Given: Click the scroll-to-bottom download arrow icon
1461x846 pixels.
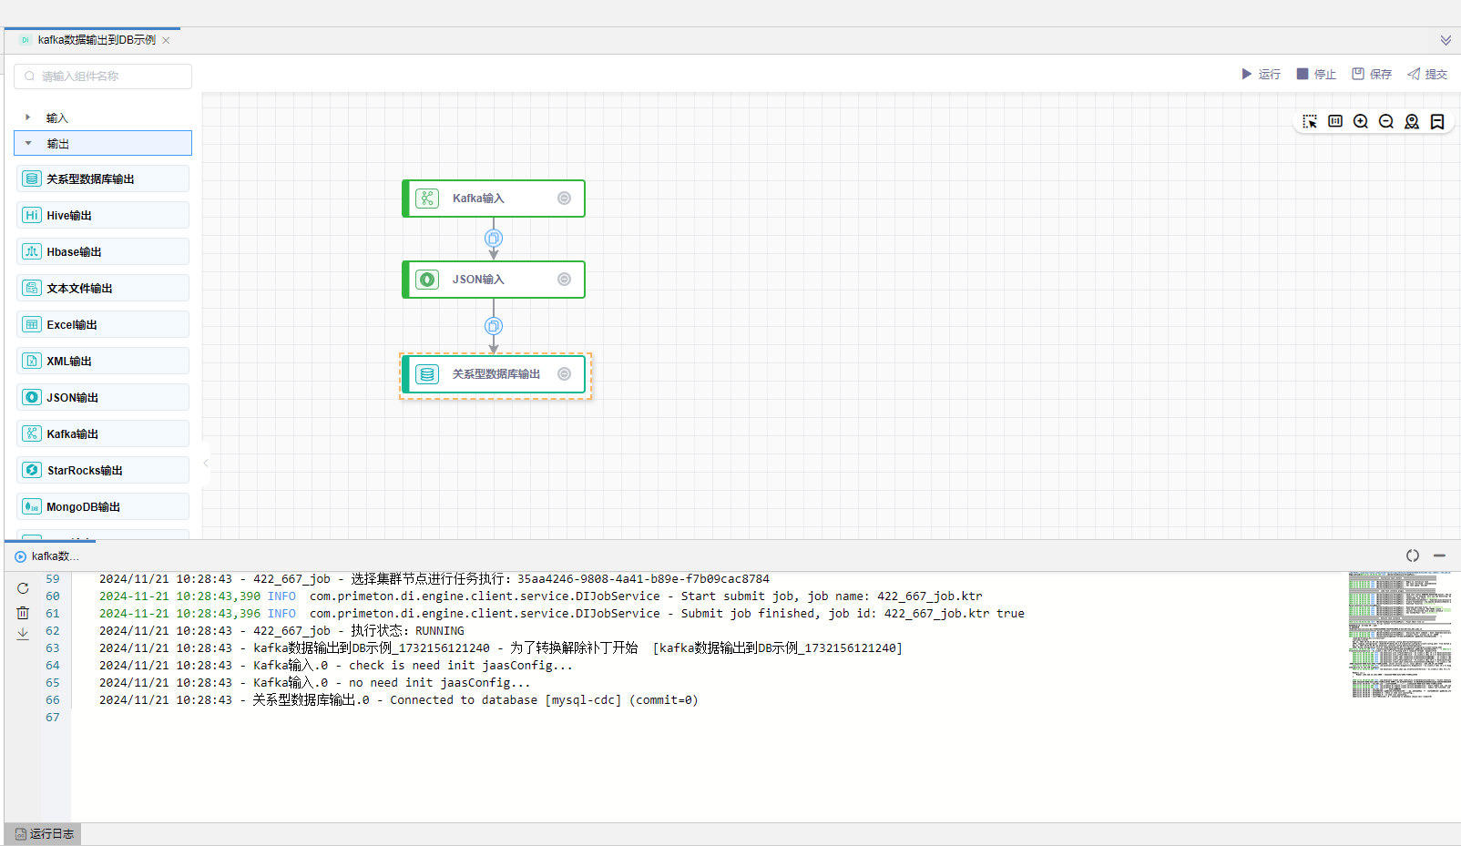Looking at the screenshot, I should 23,634.
